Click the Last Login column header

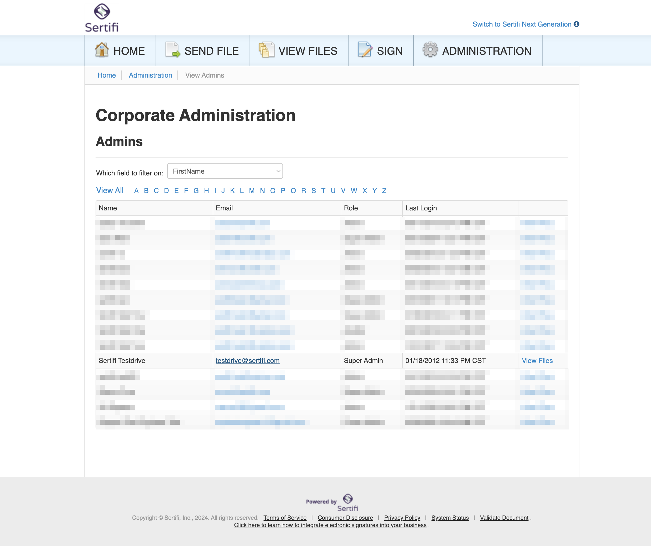461,208
